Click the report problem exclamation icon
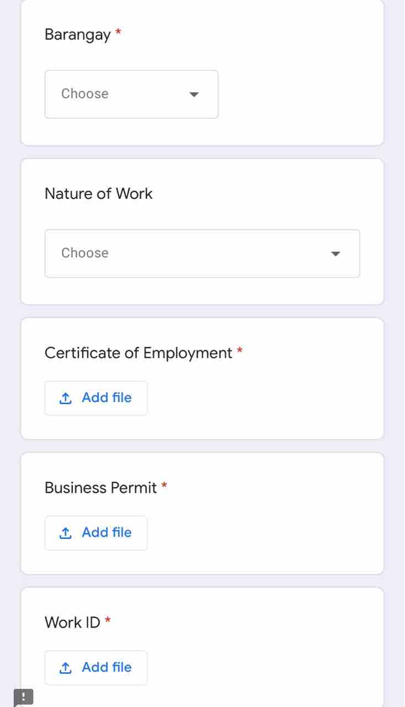This screenshot has height=707, width=405. pos(23,697)
